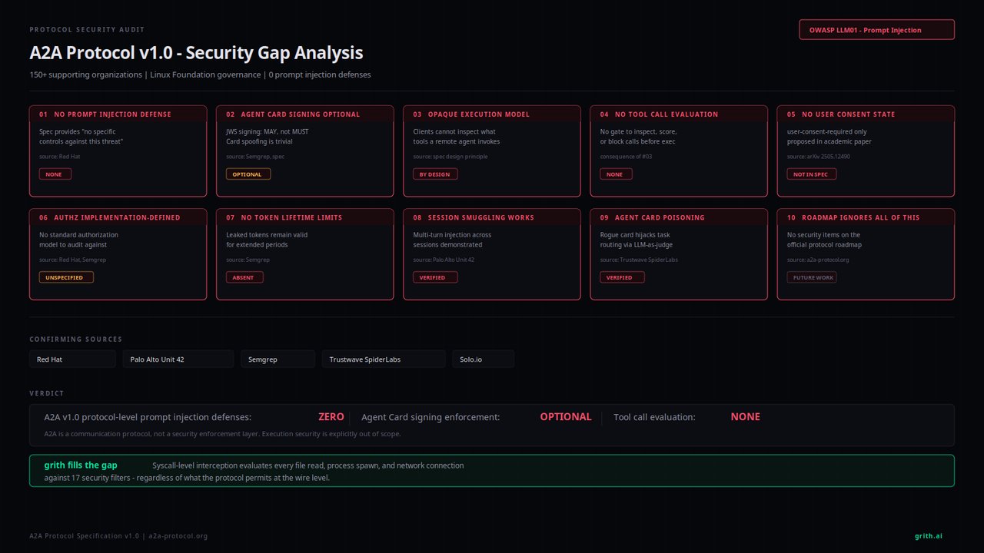Click the Semgrep source chip
Viewport: 984px width, 553px height.
coord(278,359)
